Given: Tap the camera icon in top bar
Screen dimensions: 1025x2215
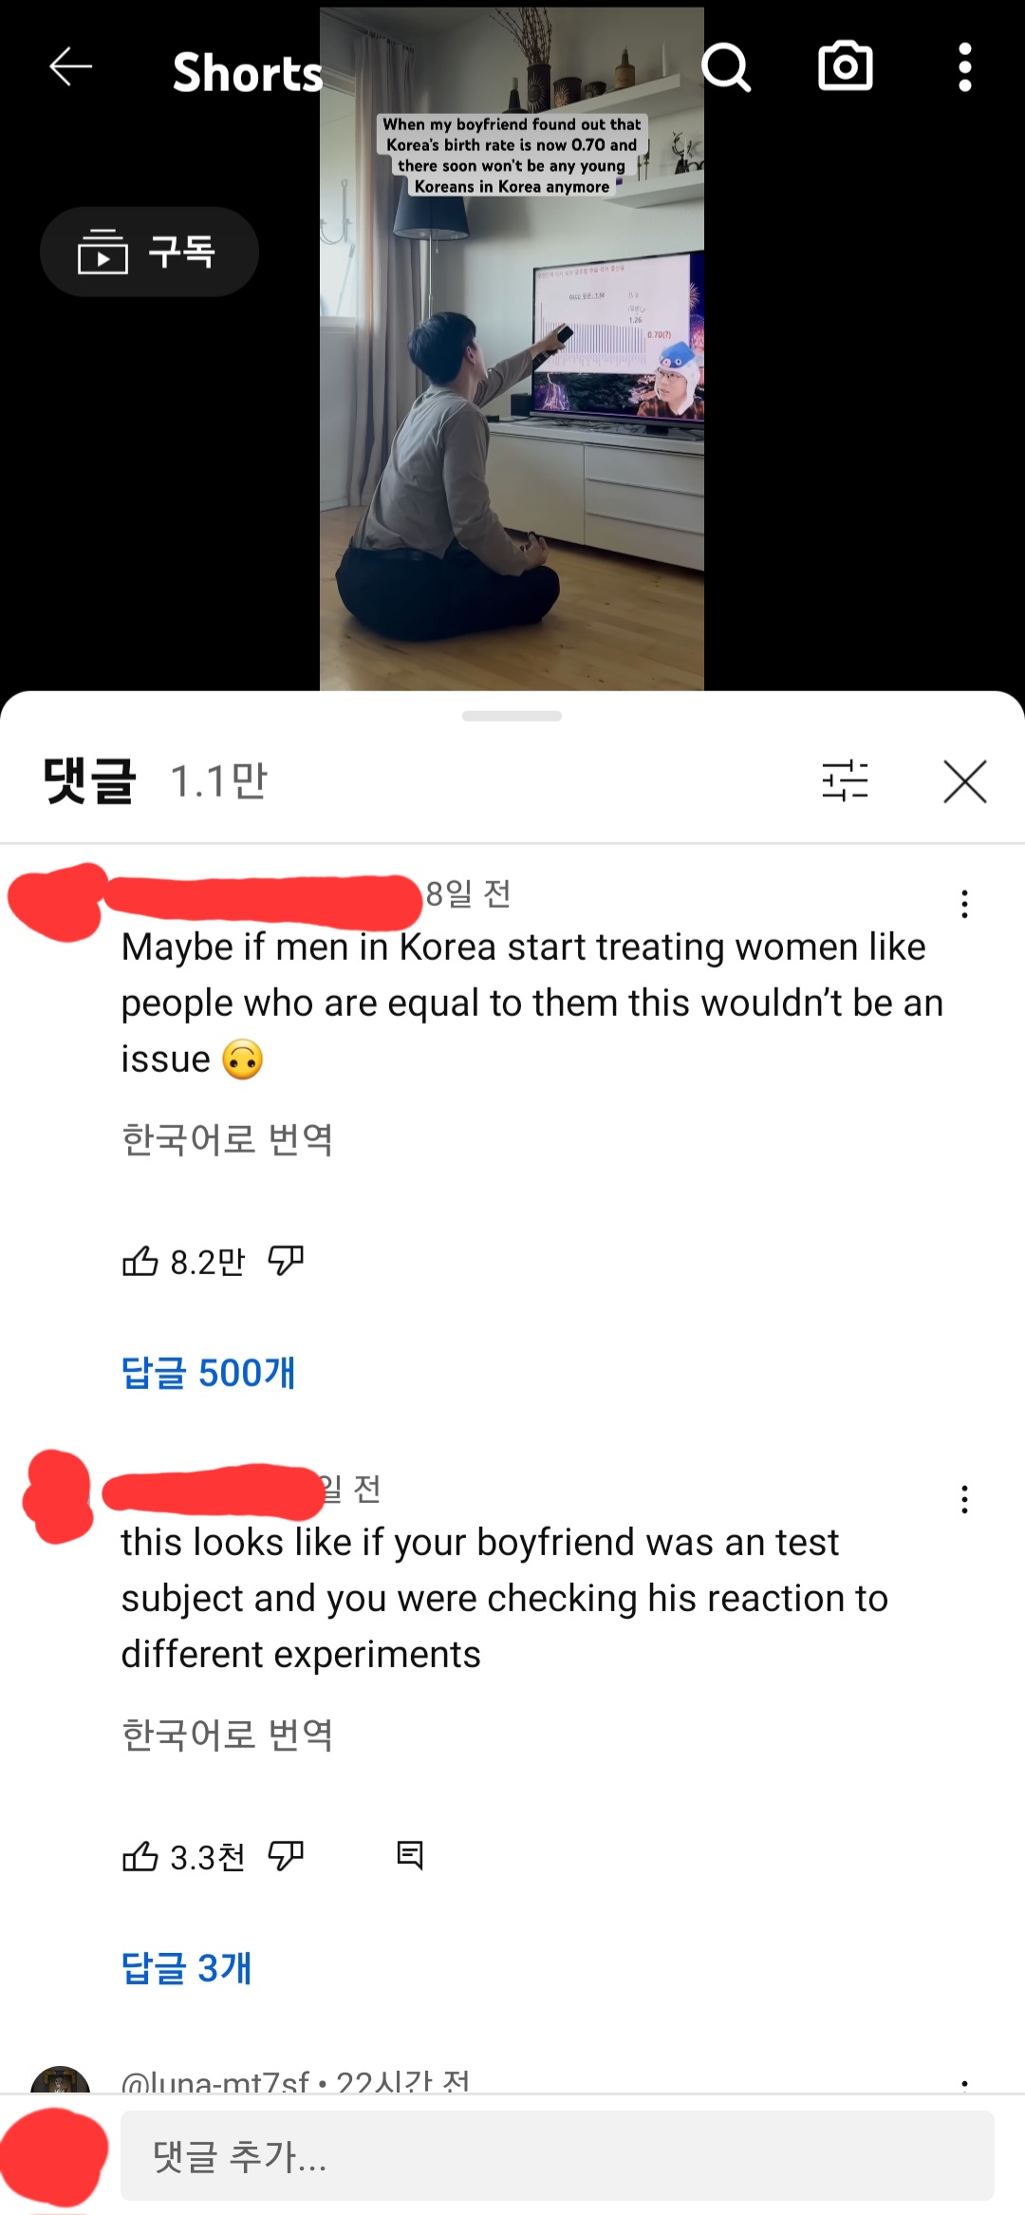Looking at the screenshot, I should pyautogui.click(x=846, y=66).
